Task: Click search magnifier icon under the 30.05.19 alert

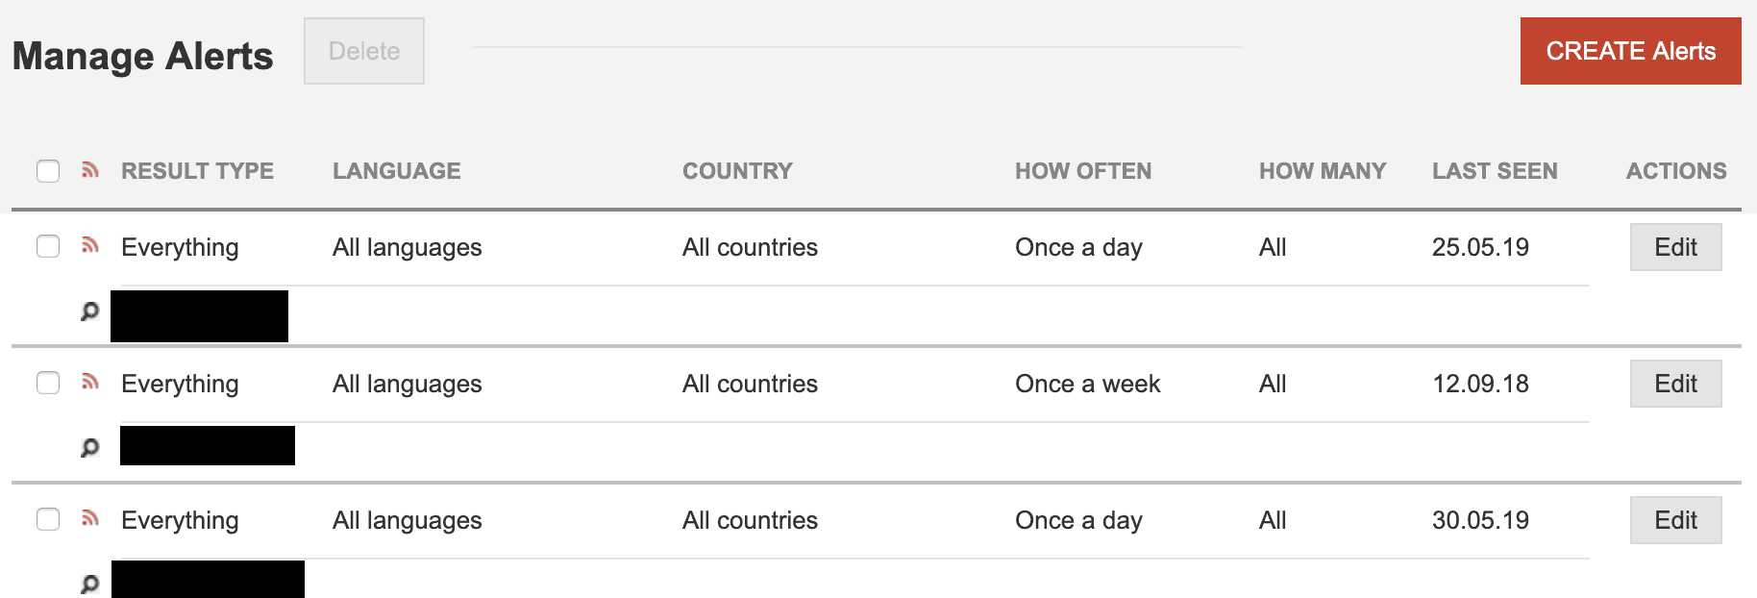Action: [x=89, y=585]
